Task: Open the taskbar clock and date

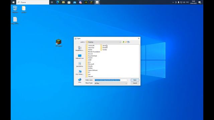Action: [x=193, y=2]
